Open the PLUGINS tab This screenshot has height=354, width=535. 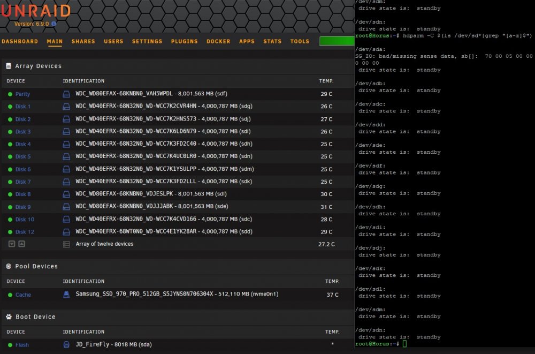(184, 41)
